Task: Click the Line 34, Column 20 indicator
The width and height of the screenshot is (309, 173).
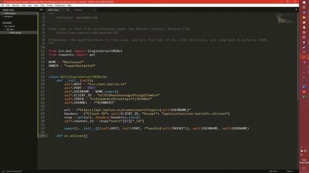Action: [x=14, y=171]
